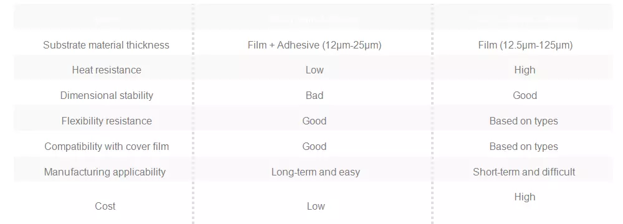Select the 'Bad' cell for Dimensional stability
Screen dimensions: 623x224
pyautogui.click(x=314, y=95)
